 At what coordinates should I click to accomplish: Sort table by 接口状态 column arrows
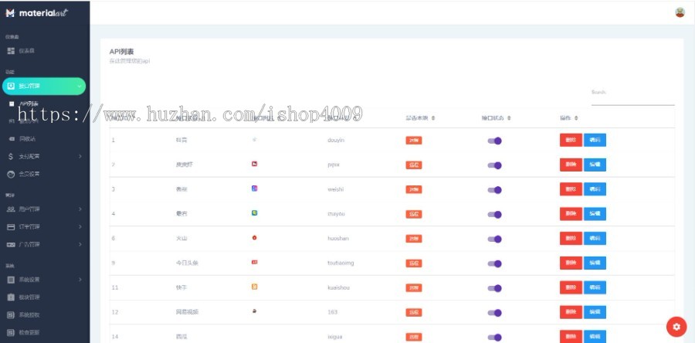point(509,118)
